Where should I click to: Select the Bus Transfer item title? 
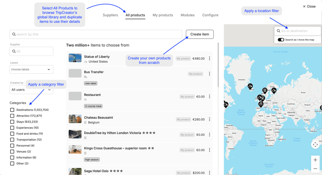[94, 72]
